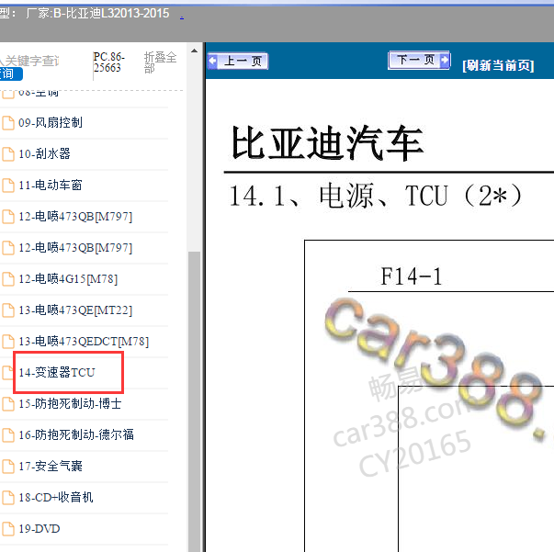Open the 11-电动车窗 tree entry
Screen dimensions: 554x552
click(x=51, y=185)
